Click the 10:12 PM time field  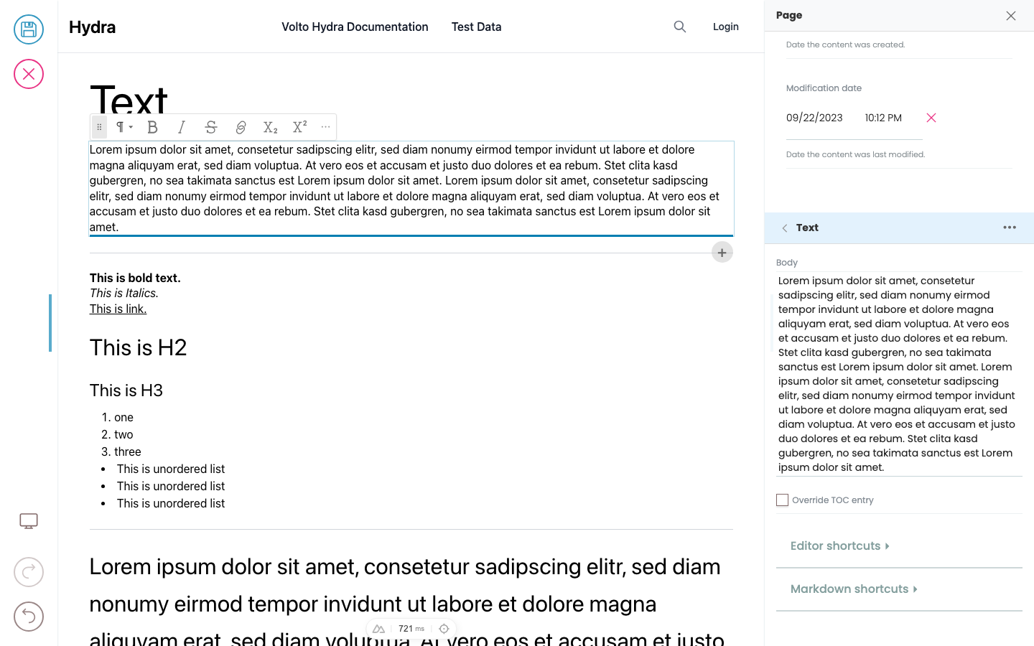pos(883,118)
